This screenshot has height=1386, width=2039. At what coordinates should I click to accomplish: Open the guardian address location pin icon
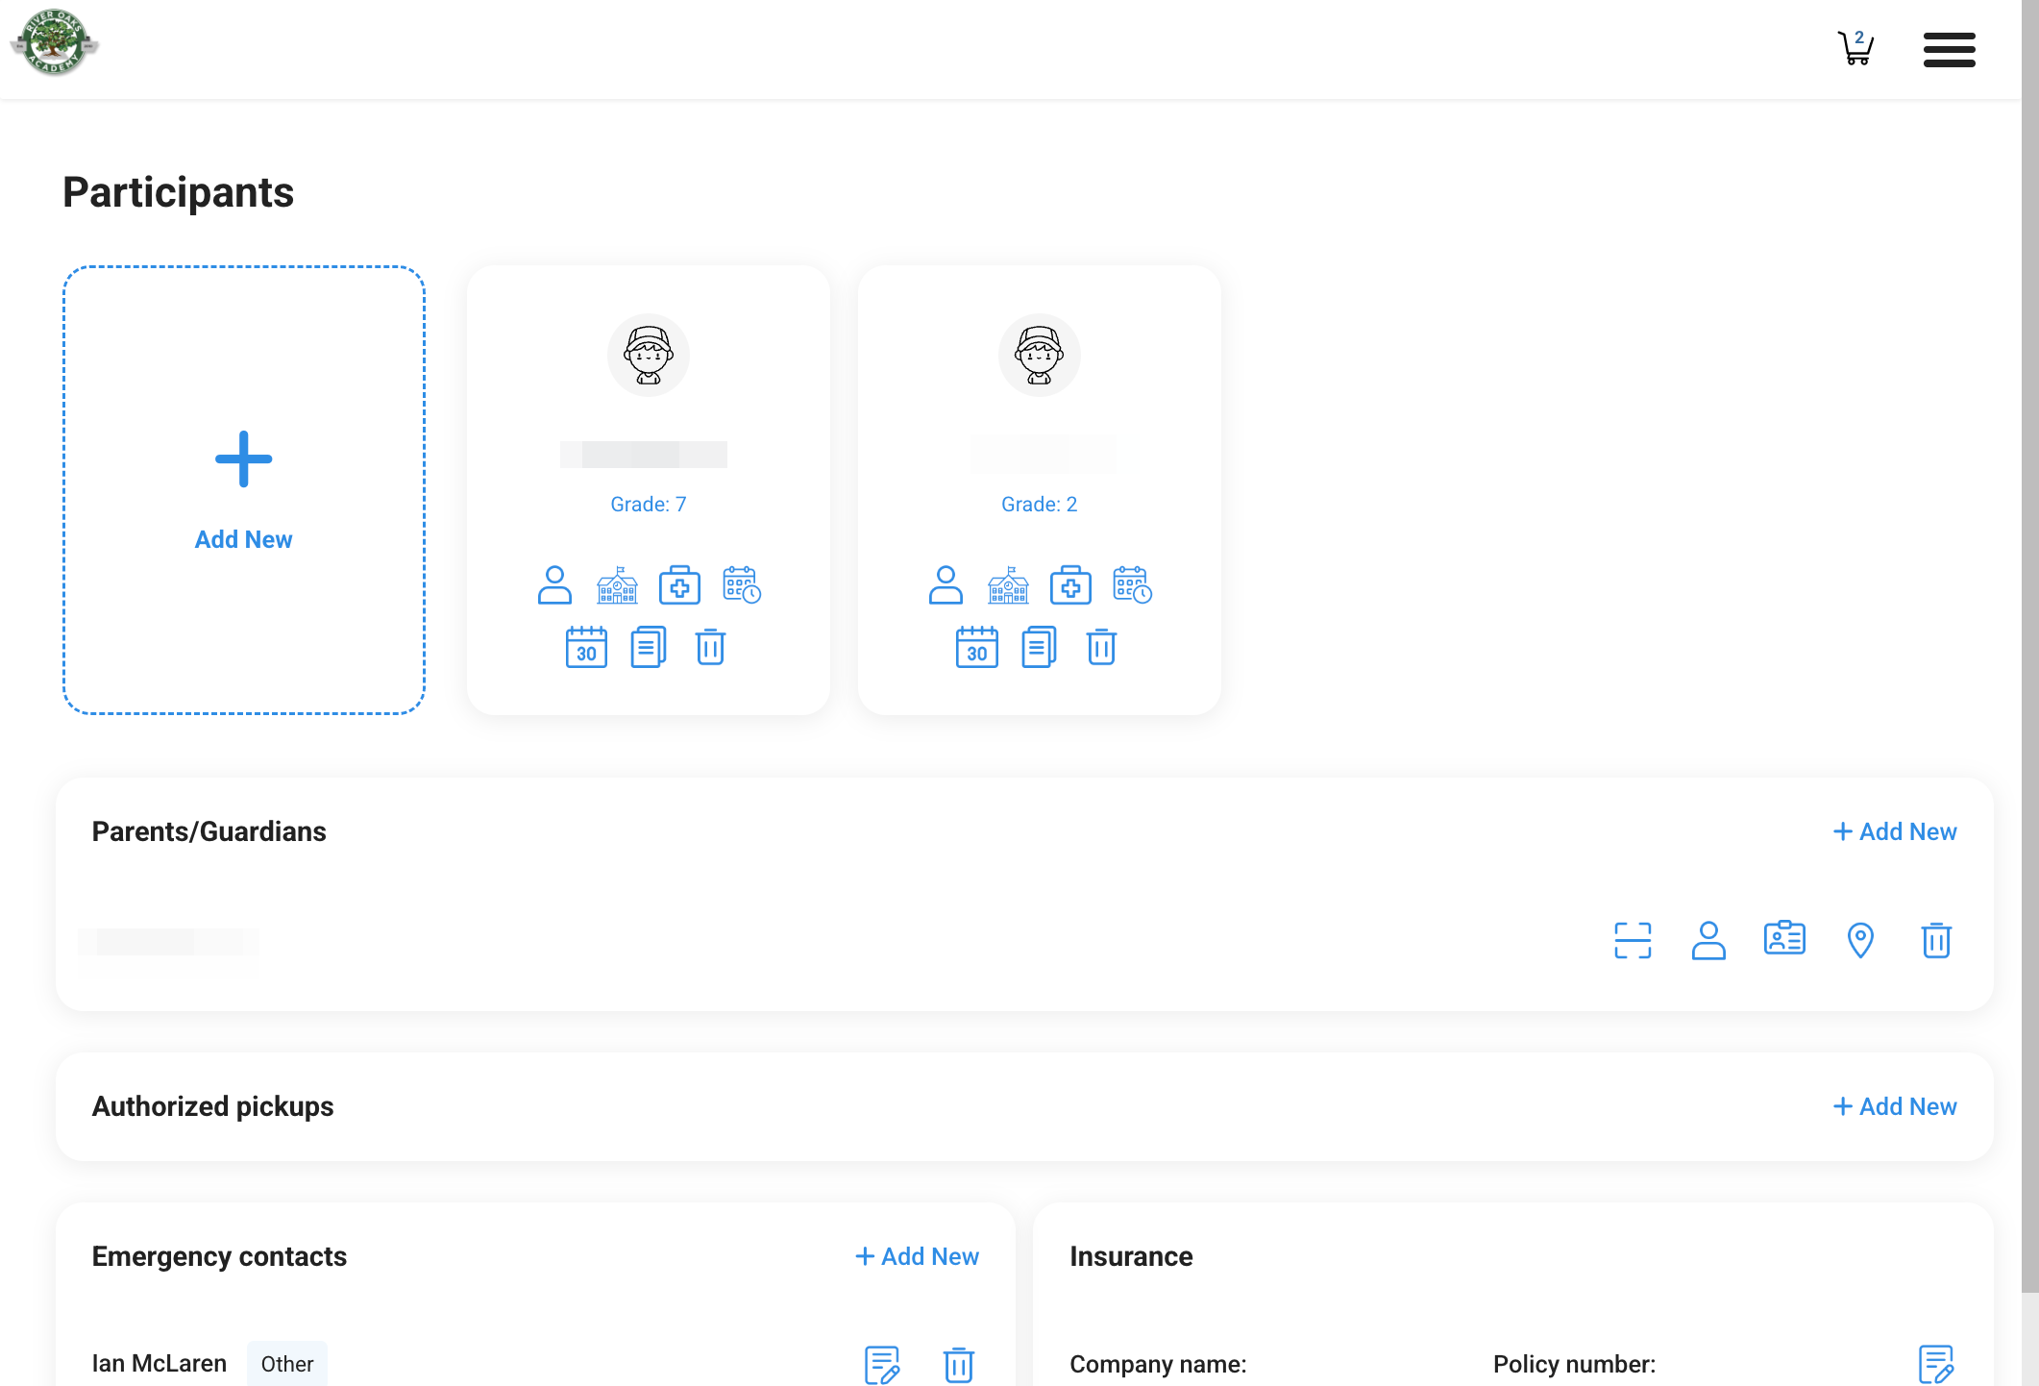[1860, 940]
